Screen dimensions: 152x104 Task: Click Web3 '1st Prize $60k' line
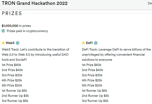11,65
